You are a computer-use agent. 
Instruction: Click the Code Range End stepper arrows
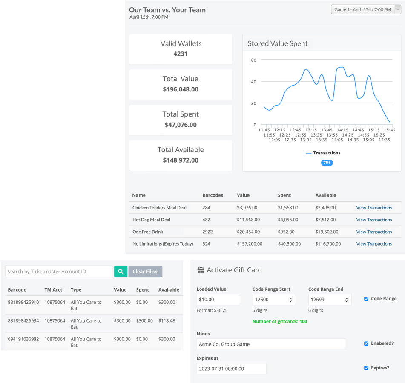click(x=346, y=300)
